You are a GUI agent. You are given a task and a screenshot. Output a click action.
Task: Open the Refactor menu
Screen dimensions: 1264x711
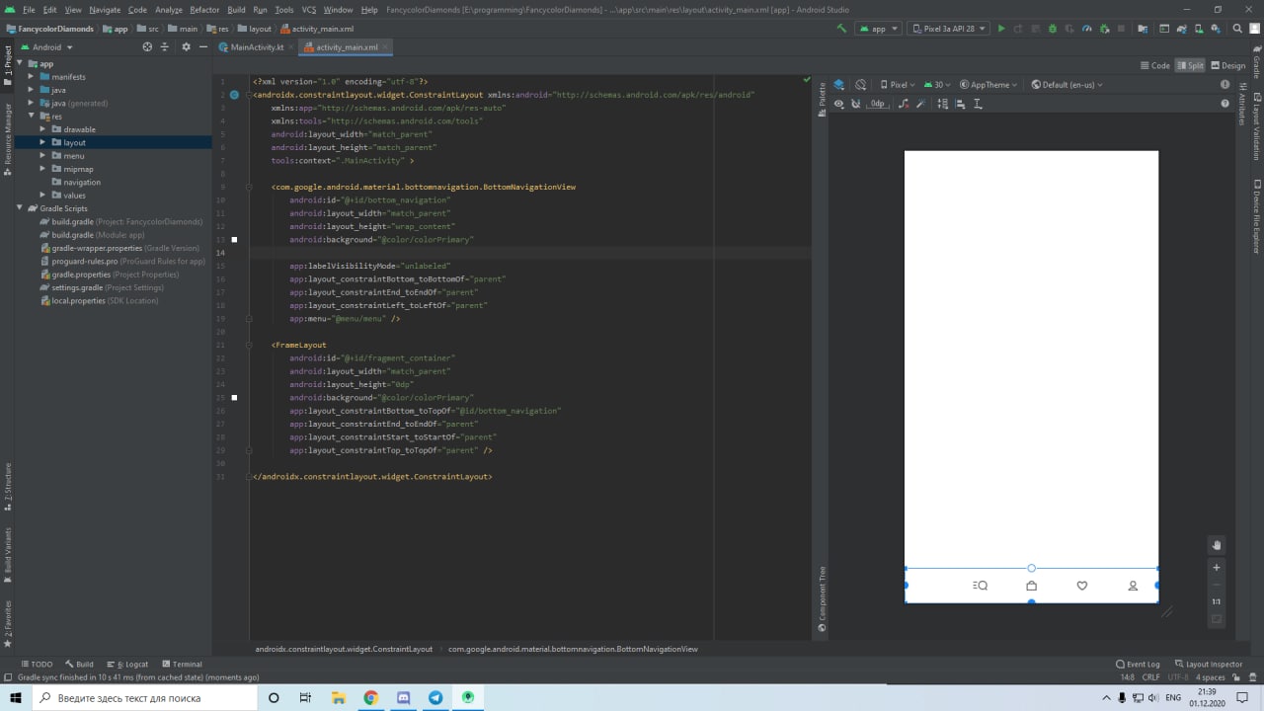[x=204, y=9]
